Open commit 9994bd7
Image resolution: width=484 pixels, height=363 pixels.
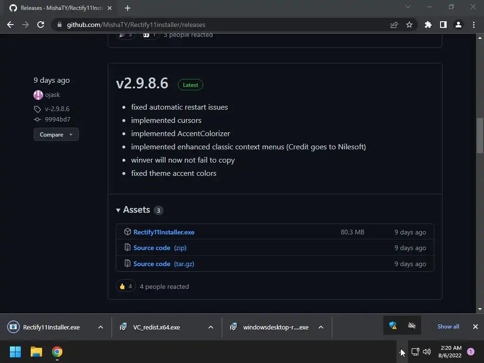[x=58, y=119]
